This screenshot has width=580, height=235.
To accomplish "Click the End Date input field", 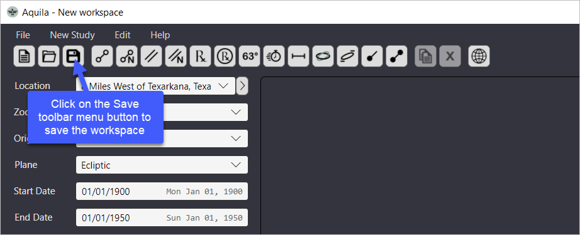I will pyautogui.click(x=162, y=217).
